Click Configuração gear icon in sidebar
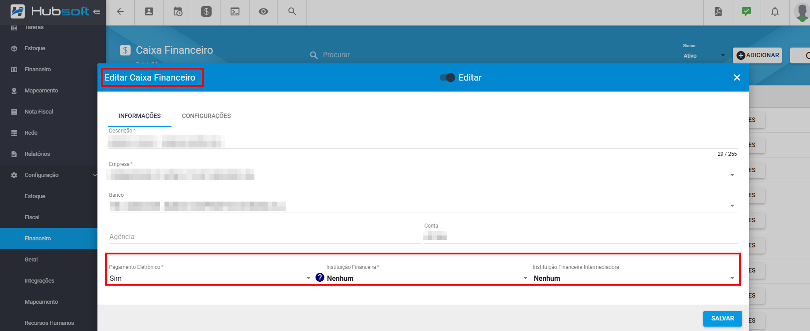810x331 pixels. pos(14,175)
